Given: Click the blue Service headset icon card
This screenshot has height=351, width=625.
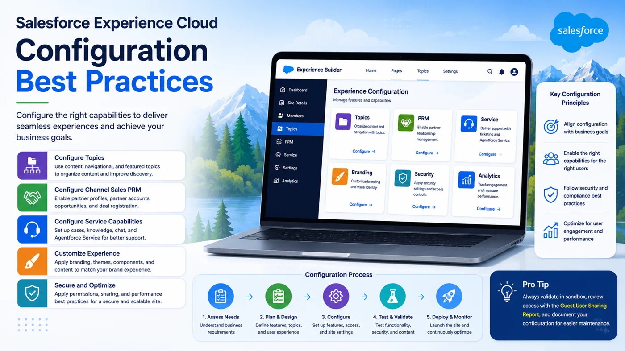Looking at the screenshot, I should click(x=469, y=124).
